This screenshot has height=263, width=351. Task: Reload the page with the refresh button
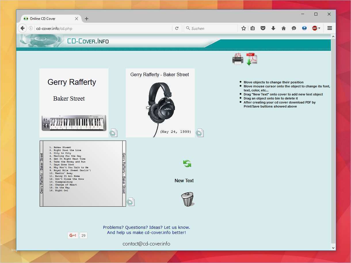point(177,28)
